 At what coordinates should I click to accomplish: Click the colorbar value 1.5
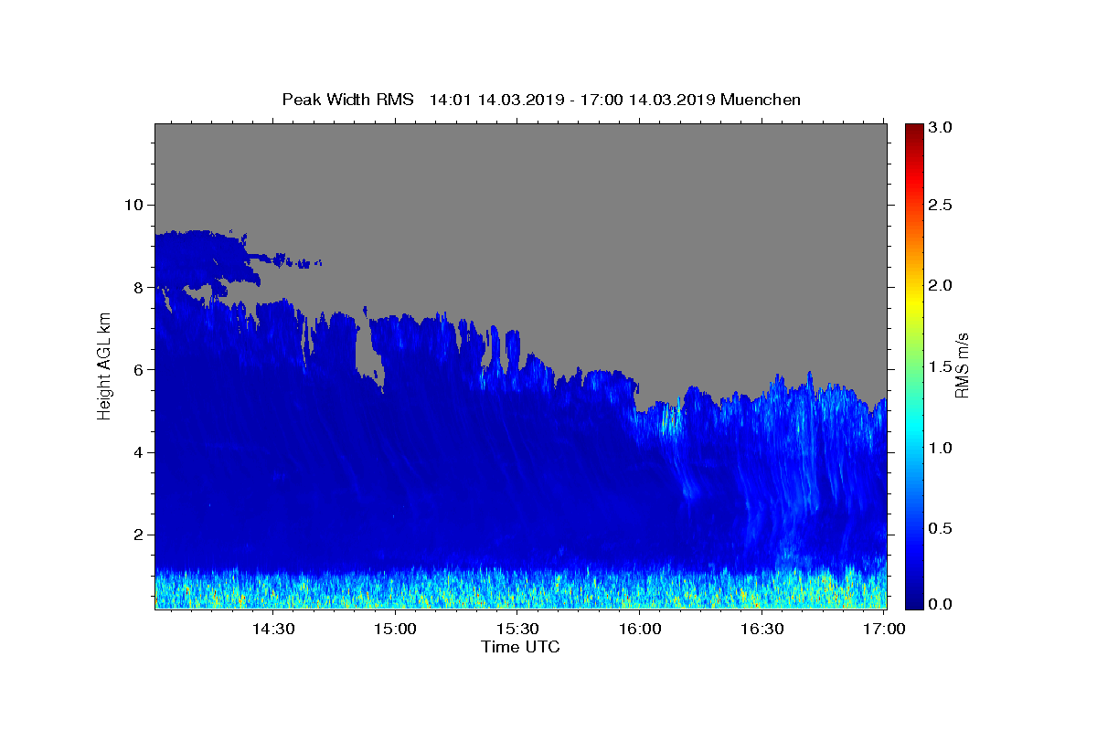pyautogui.click(x=940, y=366)
